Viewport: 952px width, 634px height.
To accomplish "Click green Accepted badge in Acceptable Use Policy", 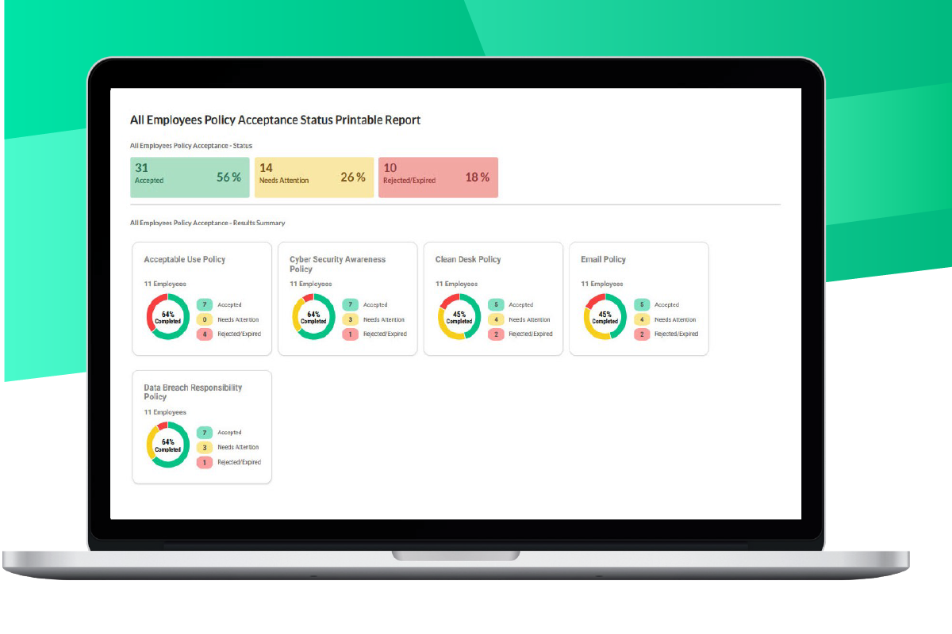I will point(205,304).
